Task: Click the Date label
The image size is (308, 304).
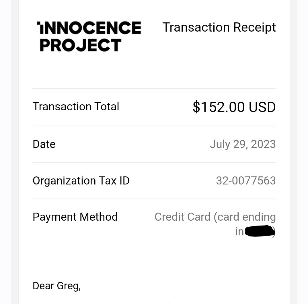Action: click(x=44, y=144)
